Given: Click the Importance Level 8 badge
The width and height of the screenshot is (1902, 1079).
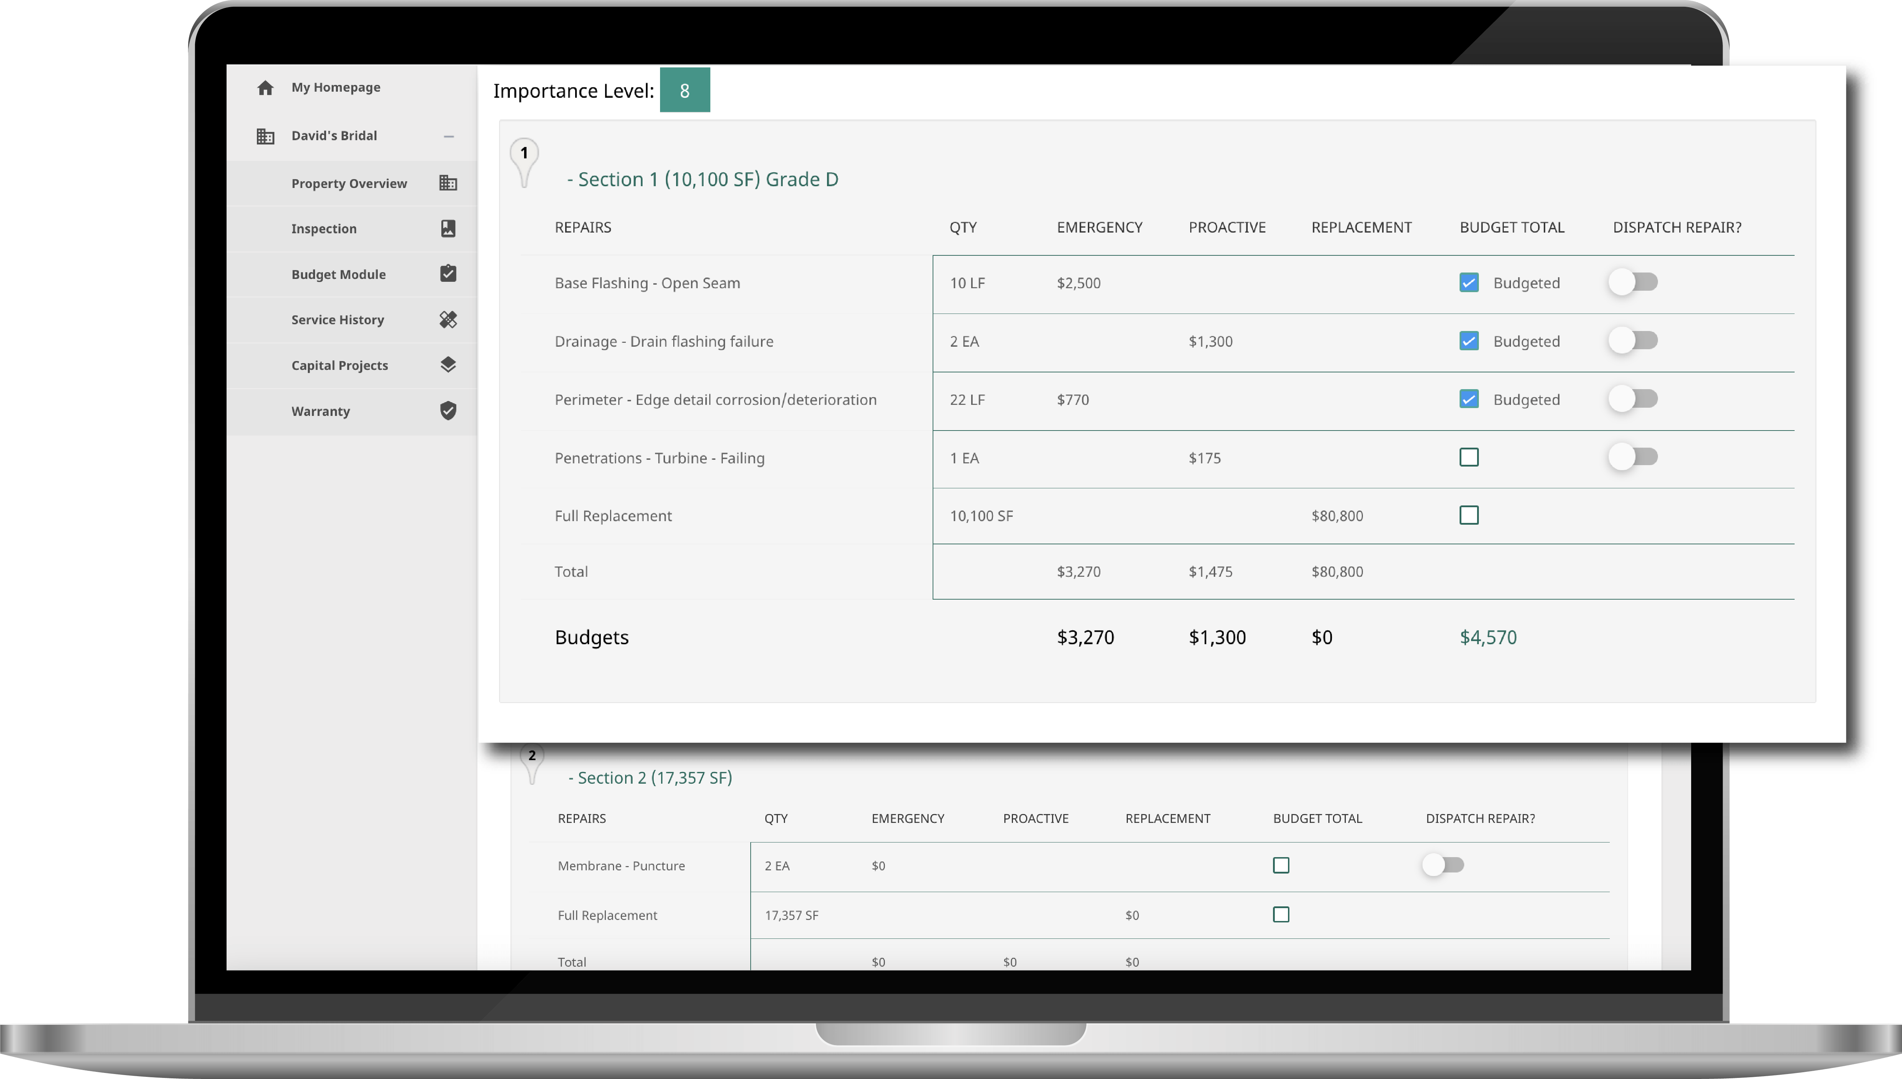Looking at the screenshot, I should click(684, 90).
